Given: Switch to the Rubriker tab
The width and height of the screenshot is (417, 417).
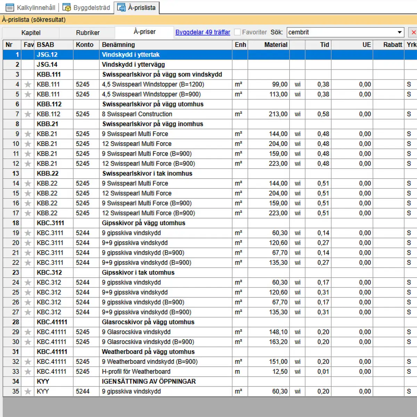Looking at the screenshot, I should tap(88, 33).
